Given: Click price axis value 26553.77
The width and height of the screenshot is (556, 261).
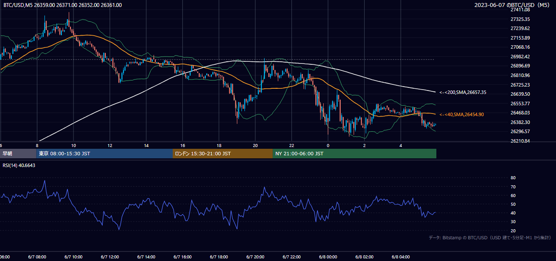Looking at the screenshot, I should click(520, 104).
